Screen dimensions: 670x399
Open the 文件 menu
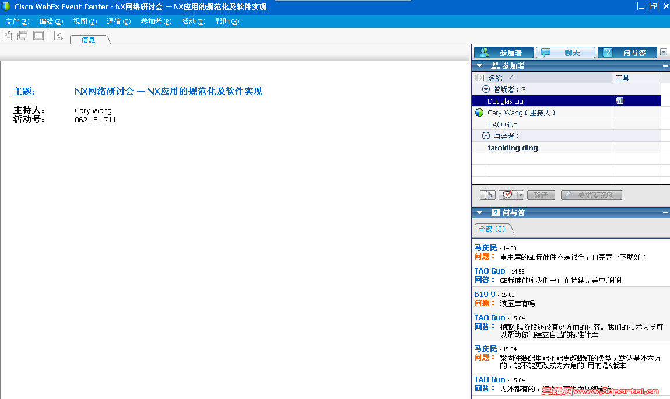pyautogui.click(x=17, y=22)
